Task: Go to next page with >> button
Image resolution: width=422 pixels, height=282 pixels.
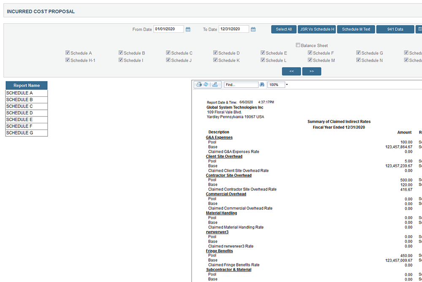Action: coord(311,71)
